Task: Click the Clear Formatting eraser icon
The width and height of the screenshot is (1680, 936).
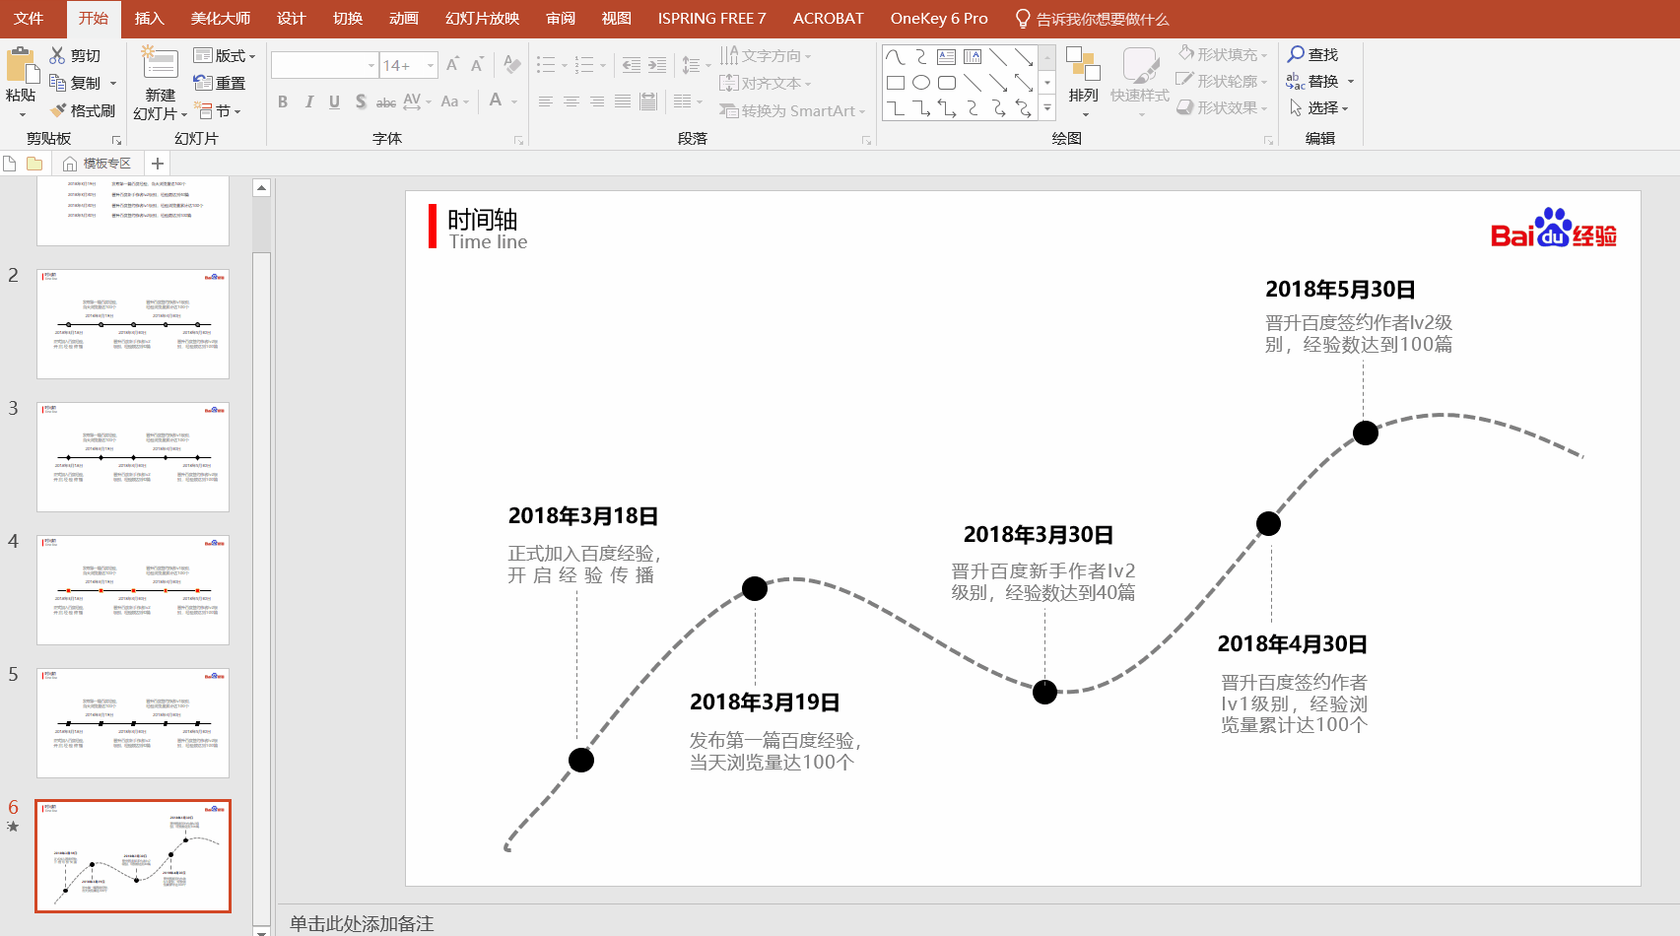Action: point(511,65)
